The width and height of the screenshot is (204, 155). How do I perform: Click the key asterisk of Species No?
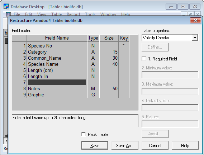(124, 45)
